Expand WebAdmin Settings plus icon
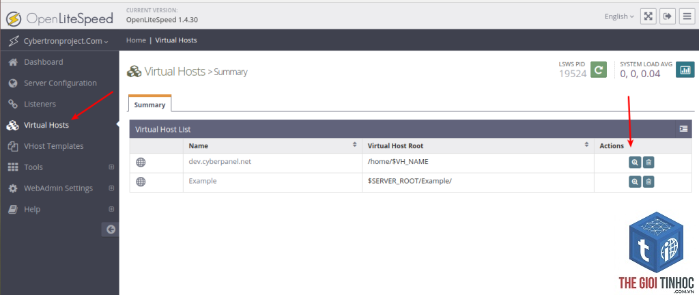Screen dimensions: 699x295 [111, 188]
